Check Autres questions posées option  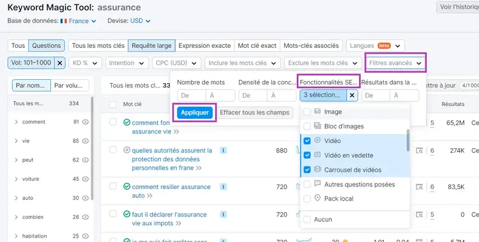[307, 185]
